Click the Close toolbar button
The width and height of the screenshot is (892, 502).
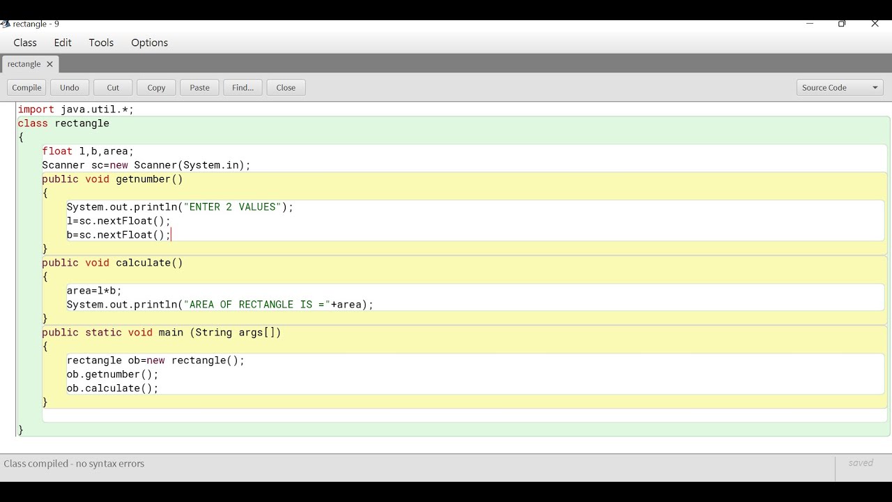[286, 88]
